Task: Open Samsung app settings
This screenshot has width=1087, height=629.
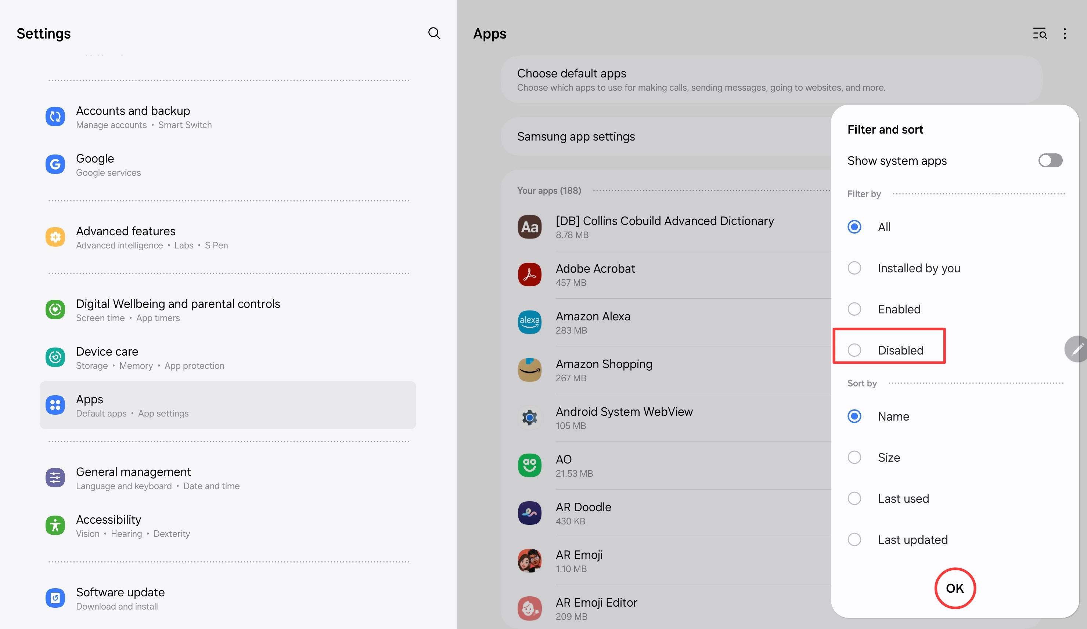Action: pyautogui.click(x=576, y=137)
